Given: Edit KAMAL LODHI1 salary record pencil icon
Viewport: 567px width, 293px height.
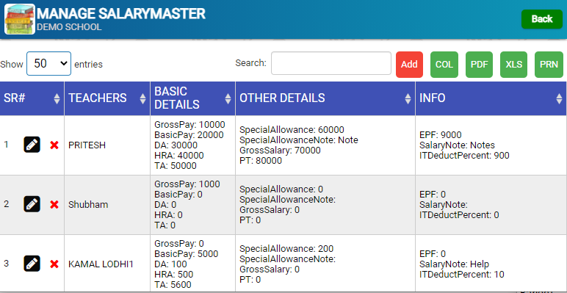Looking at the screenshot, I should 32,264.
